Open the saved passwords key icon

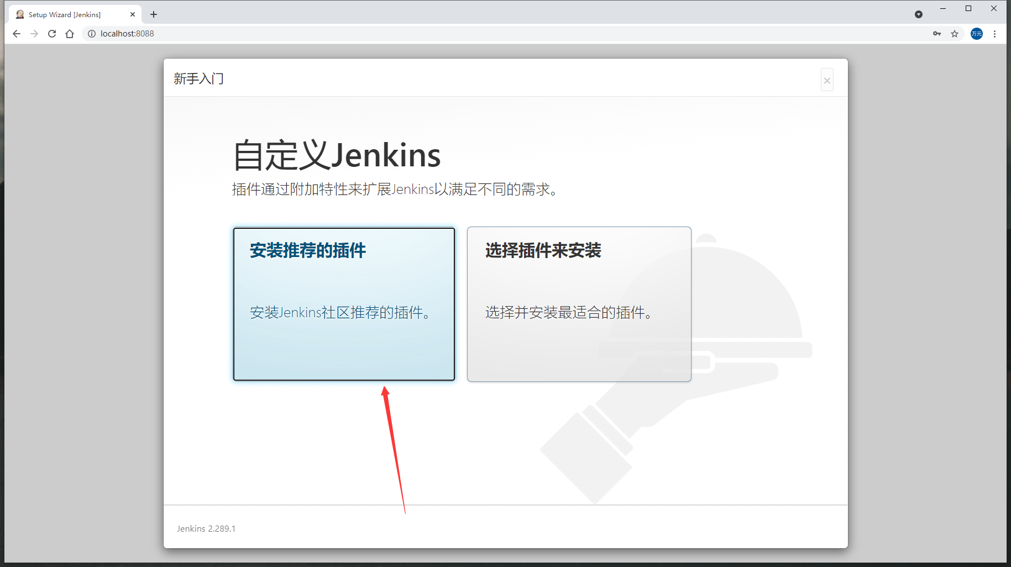point(937,34)
